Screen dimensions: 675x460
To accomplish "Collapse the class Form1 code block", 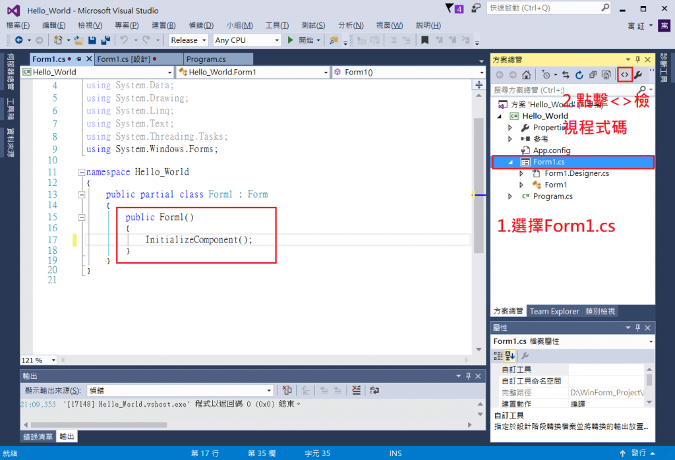I will coord(81,195).
